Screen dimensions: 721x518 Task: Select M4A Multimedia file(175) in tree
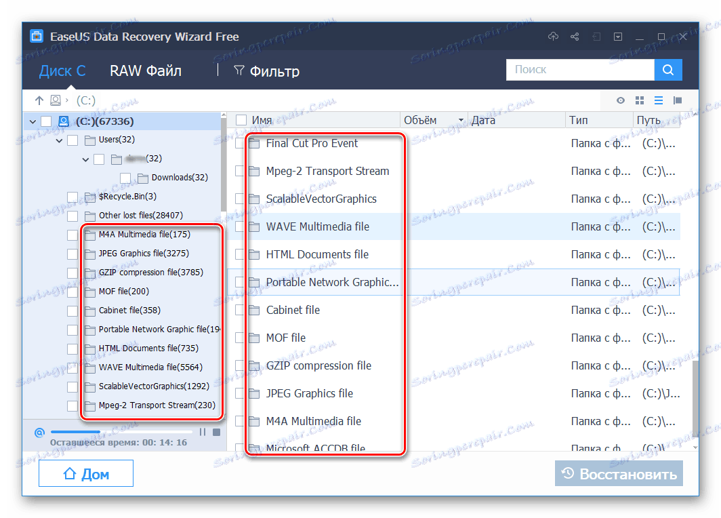(144, 235)
